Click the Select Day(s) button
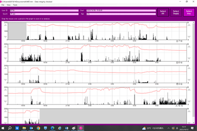This screenshot has width=197, height=131. [x=176, y=12]
